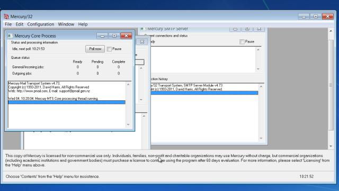Click 'Mercury Mail Transport System v4.73' log line

coord(34,83)
